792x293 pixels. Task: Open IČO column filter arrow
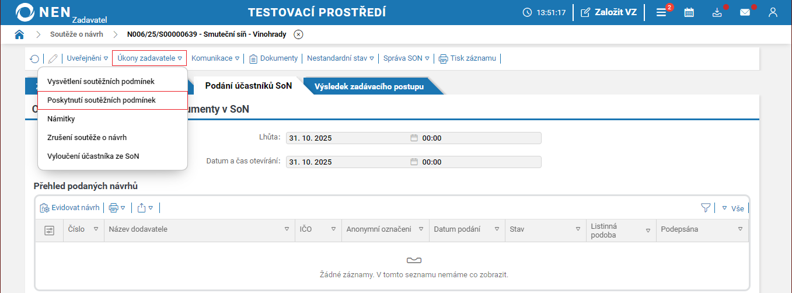pos(333,229)
